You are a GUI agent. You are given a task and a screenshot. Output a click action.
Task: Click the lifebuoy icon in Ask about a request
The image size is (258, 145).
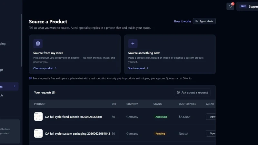(x=178, y=92)
